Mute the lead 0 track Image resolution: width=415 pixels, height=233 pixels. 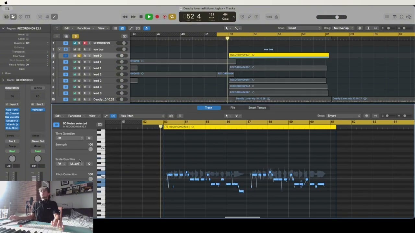tap(74, 56)
